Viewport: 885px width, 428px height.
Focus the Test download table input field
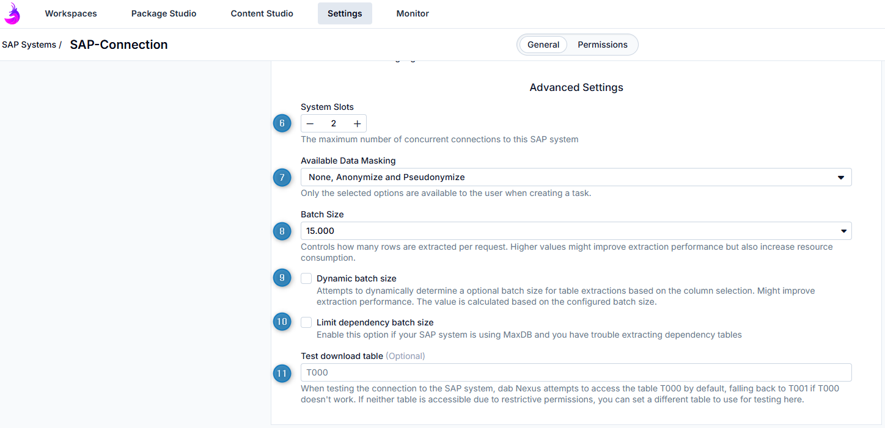[x=576, y=372]
